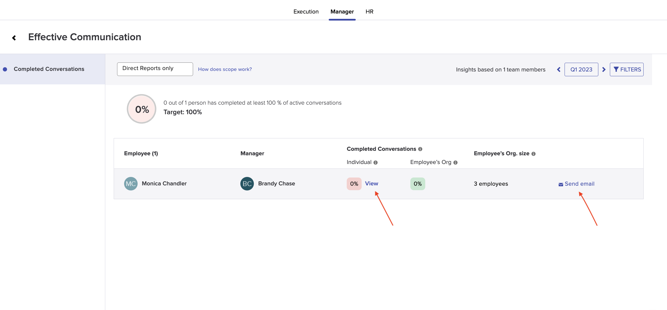Go to next quarter with right chevron

pyautogui.click(x=604, y=69)
